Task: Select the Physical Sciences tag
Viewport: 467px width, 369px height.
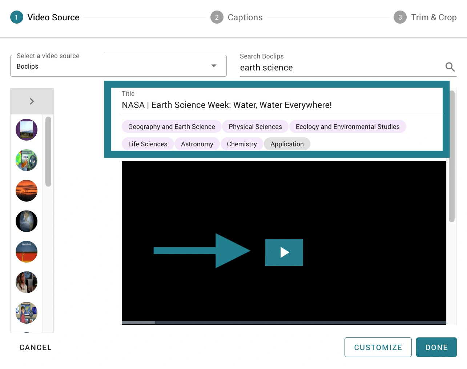Action: [255, 127]
